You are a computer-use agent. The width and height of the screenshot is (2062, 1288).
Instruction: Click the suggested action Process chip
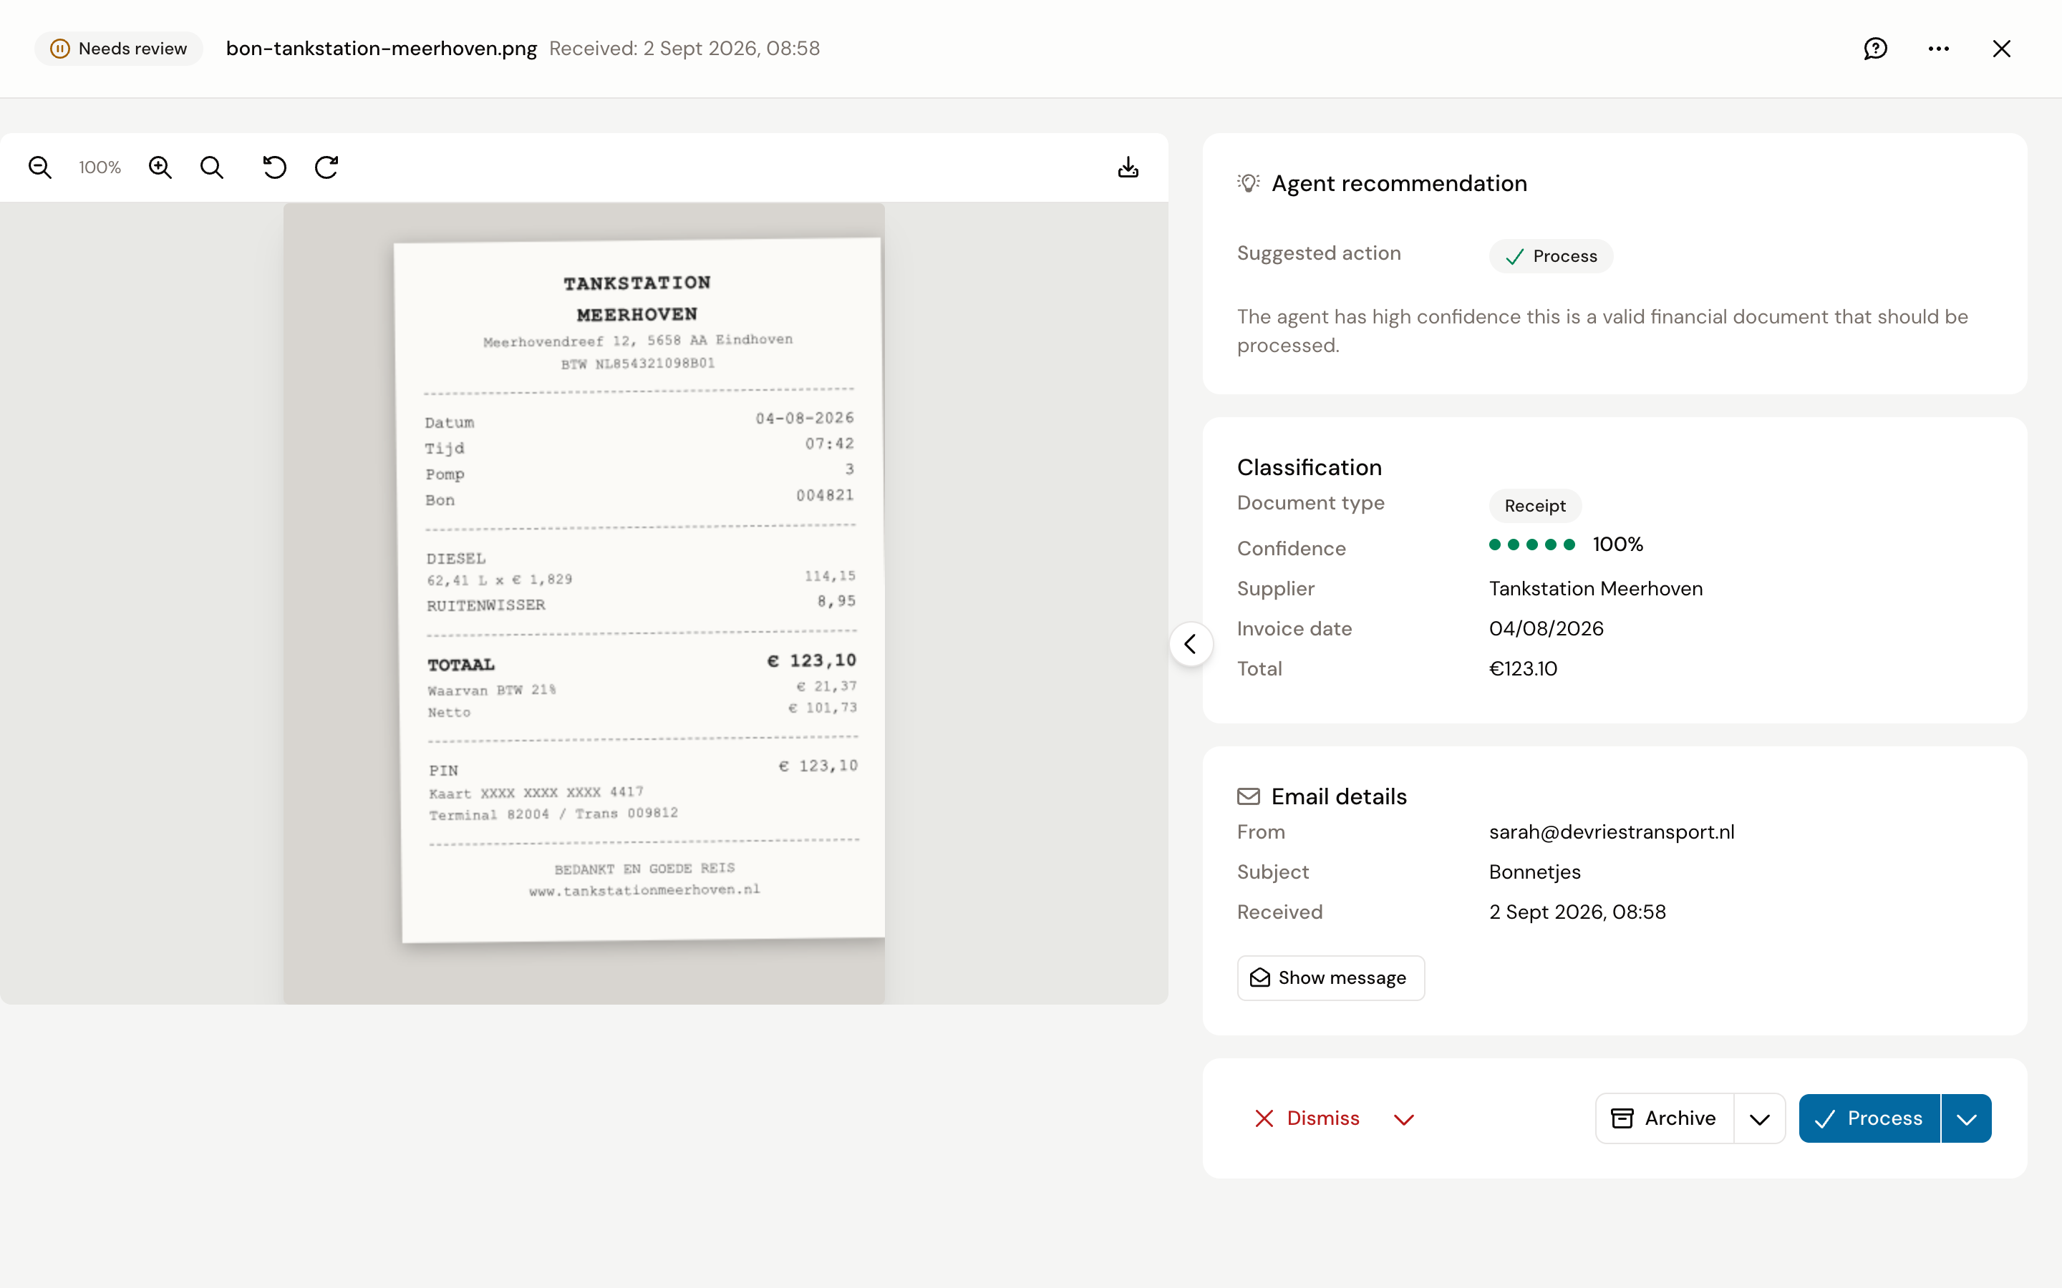pos(1551,256)
